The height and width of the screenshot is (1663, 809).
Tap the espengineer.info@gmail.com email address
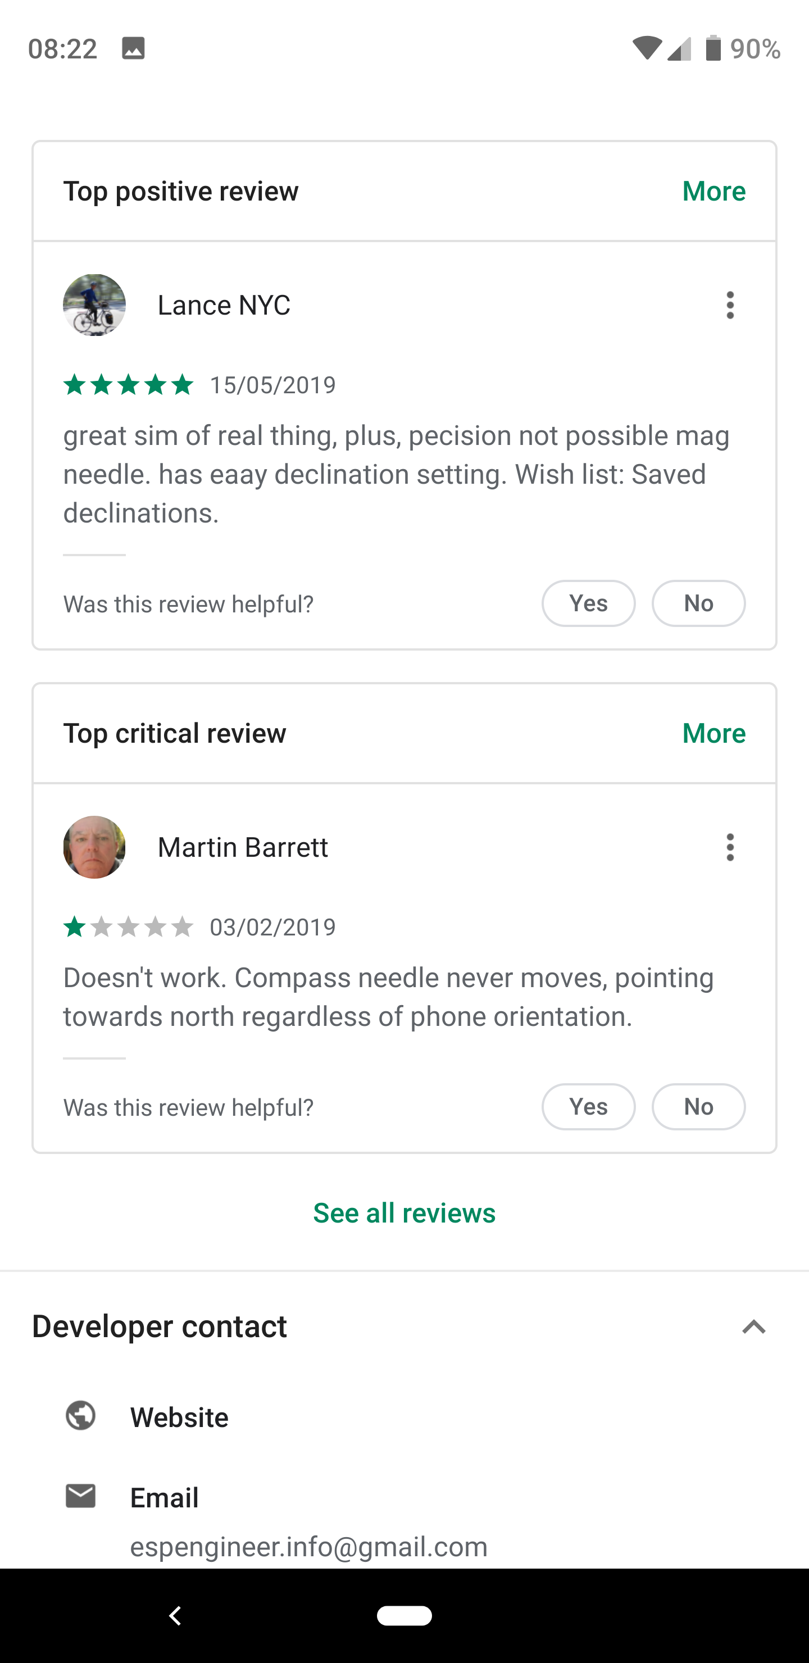[308, 1547]
